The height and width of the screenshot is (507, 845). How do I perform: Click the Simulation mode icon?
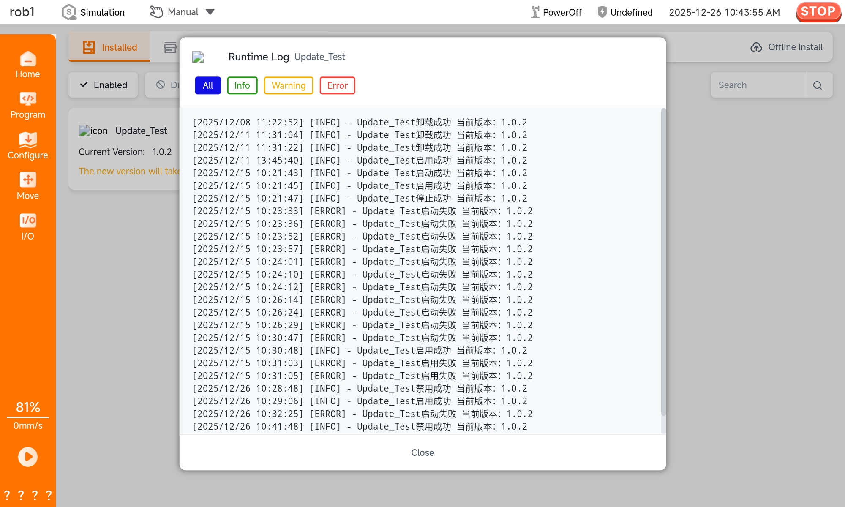point(69,12)
